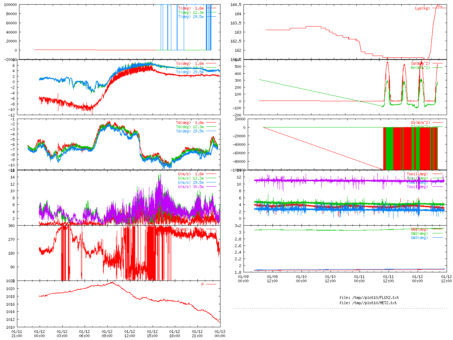Viewport: 453px width, 340px height.
Task: Click the red line sample beside Lys(kg)
Action: pos(437,8)
